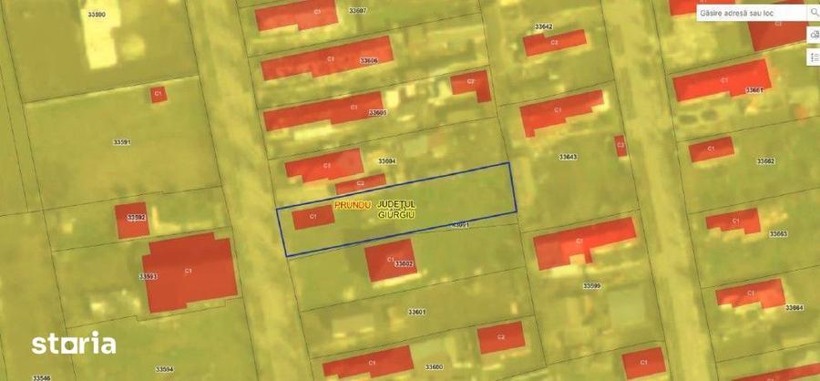820x381 pixels.
Task: Click the JUDEȚUL GIURGIU map label
Action: pyautogui.click(x=396, y=210)
